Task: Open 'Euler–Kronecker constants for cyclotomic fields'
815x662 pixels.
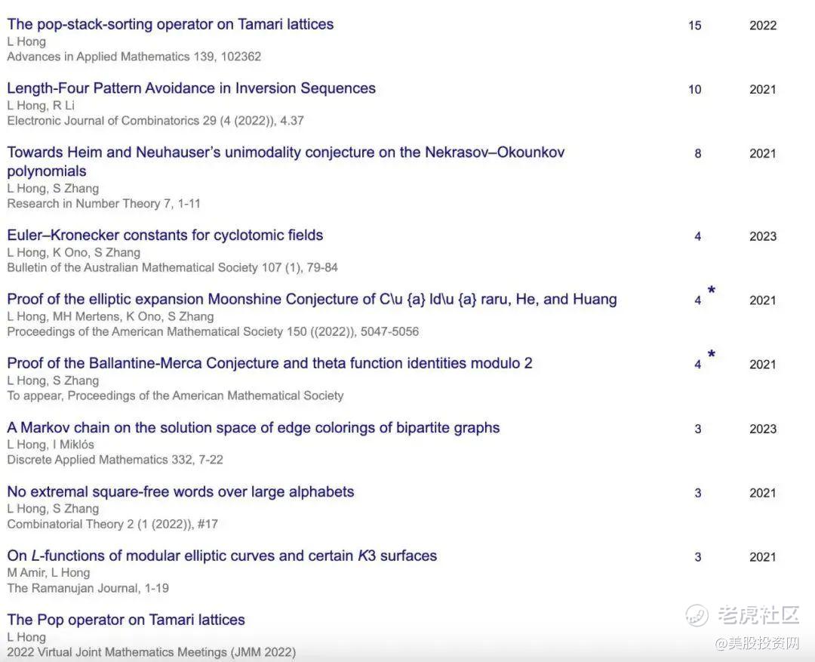Action: click(165, 235)
